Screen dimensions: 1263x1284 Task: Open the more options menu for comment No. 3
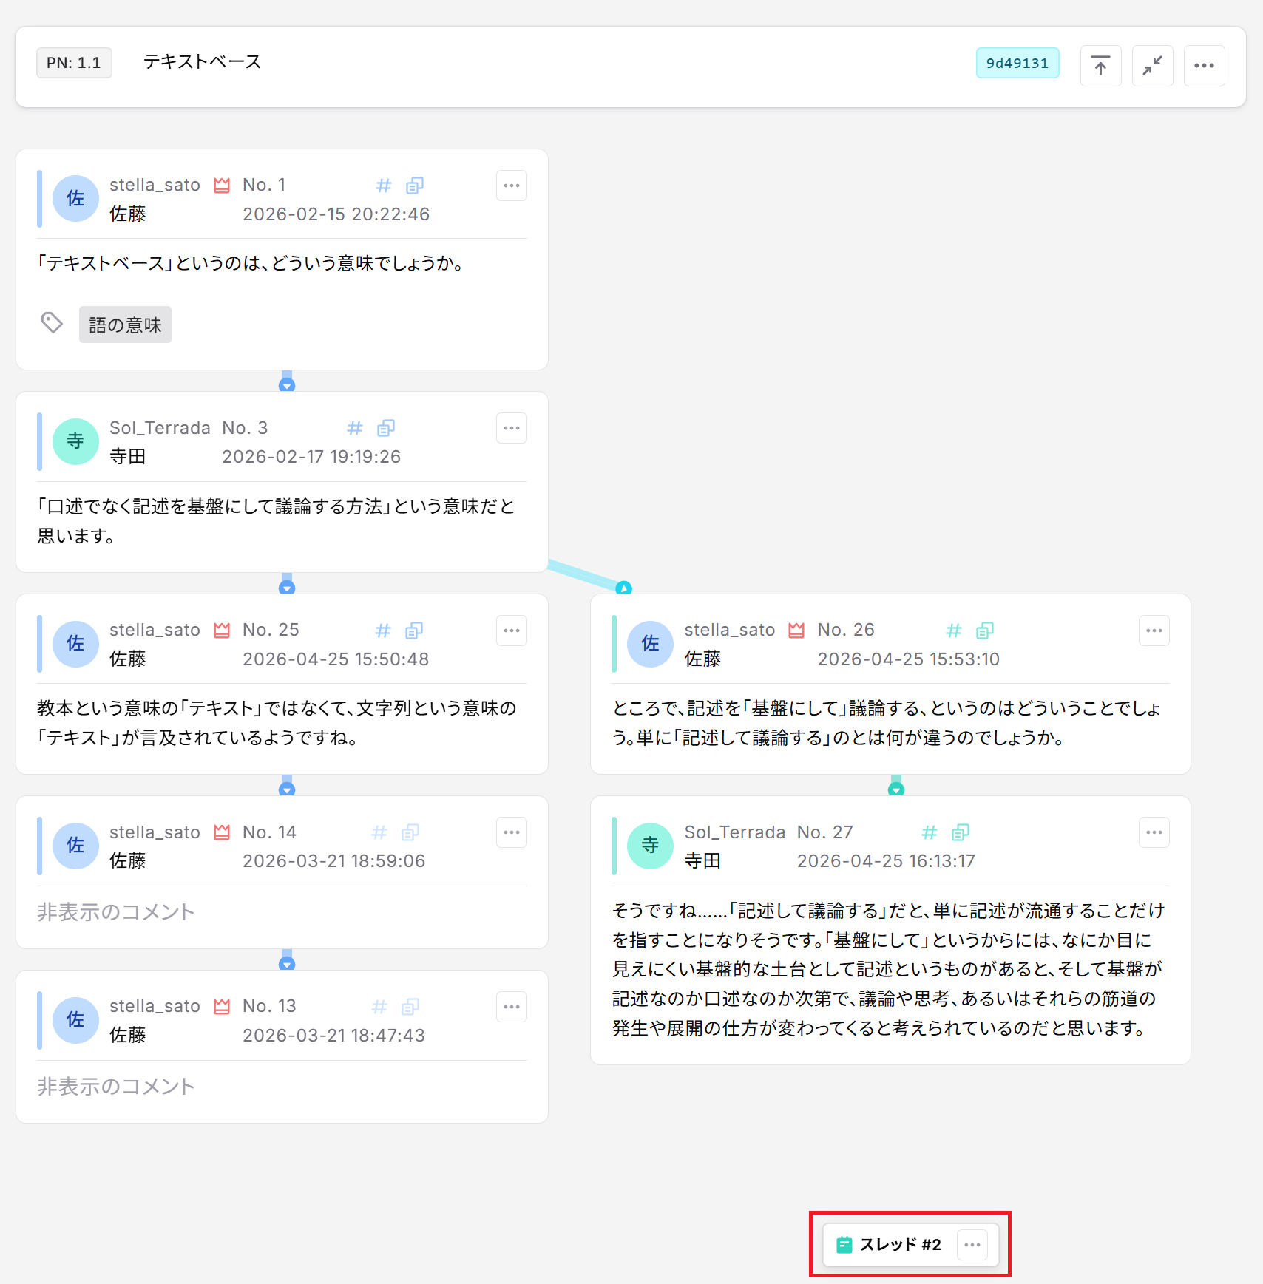coord(511,428)
